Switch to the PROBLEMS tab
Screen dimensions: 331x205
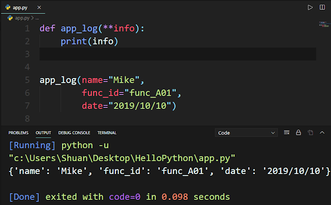(19, 133)
